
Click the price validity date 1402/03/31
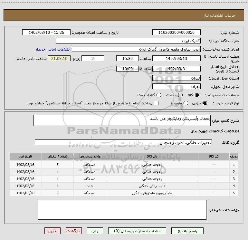[x=176, y=69]
